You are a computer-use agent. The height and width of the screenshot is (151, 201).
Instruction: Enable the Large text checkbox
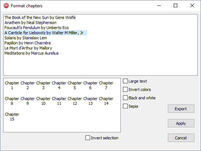click(x=125, y=81)
